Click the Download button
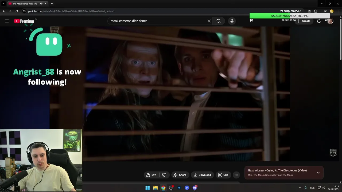This screenshot has width=342, height=192. (202, 175)
